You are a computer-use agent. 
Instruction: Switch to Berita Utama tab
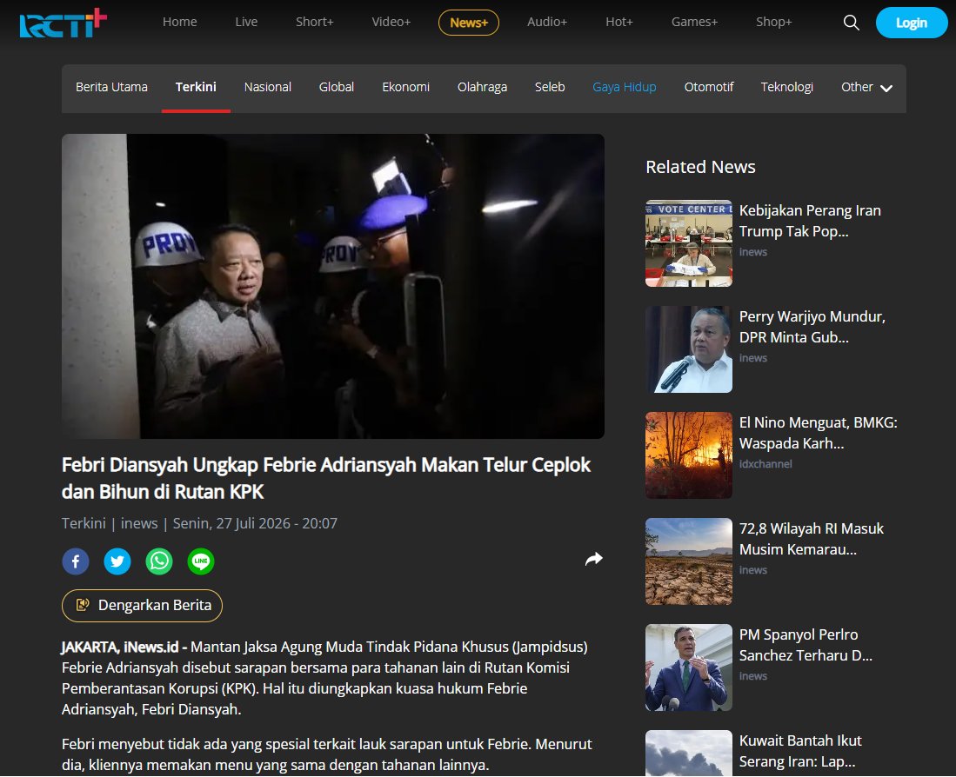coord(111,87)
